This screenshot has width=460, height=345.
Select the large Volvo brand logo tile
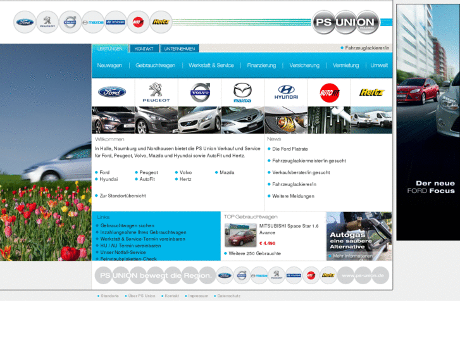199,92
